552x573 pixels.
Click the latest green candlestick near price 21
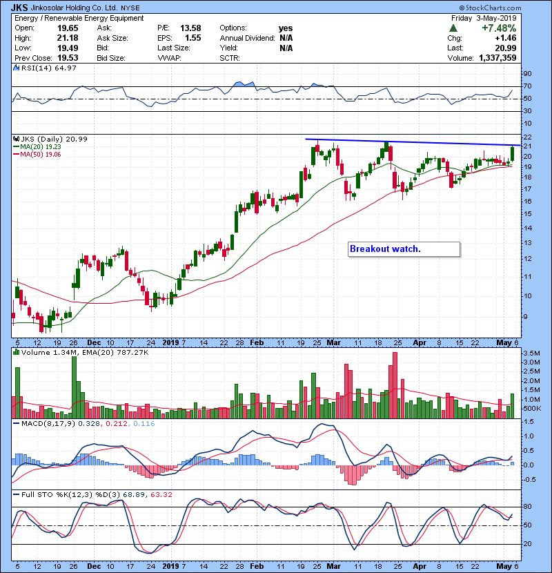[513, 153]
